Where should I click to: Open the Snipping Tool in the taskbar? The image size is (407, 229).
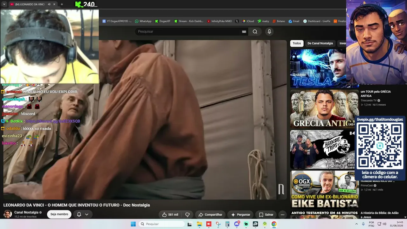[218, 224]
